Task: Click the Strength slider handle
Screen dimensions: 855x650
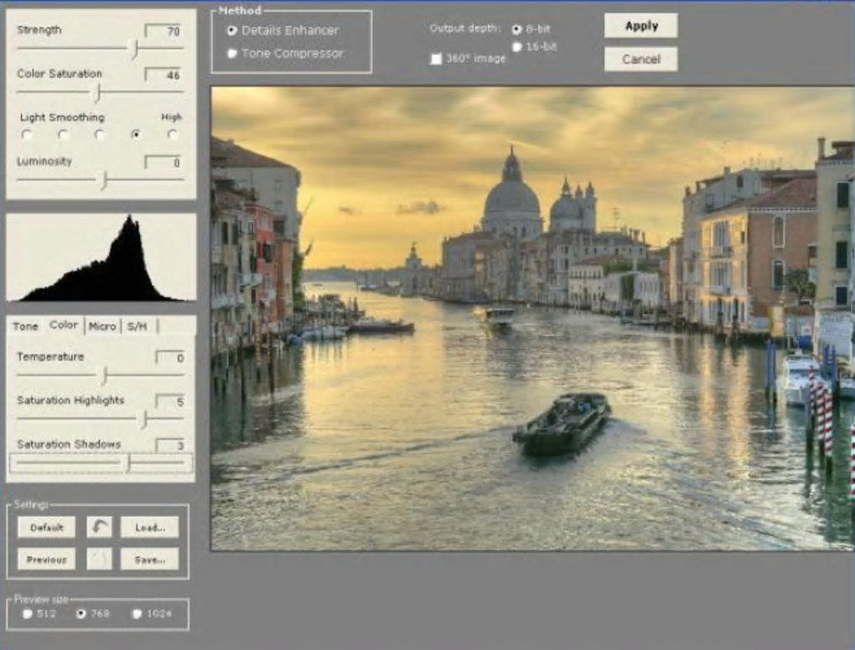Action: [x=134, y=49]
